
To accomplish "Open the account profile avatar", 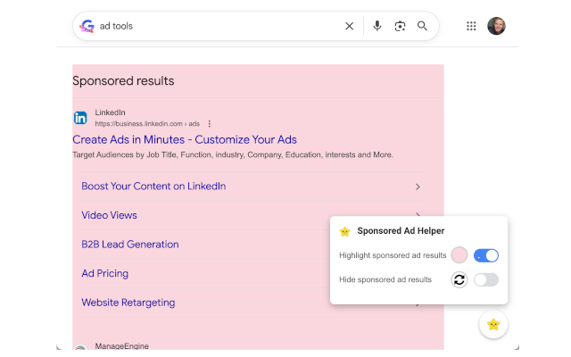I will pos(496,26).
